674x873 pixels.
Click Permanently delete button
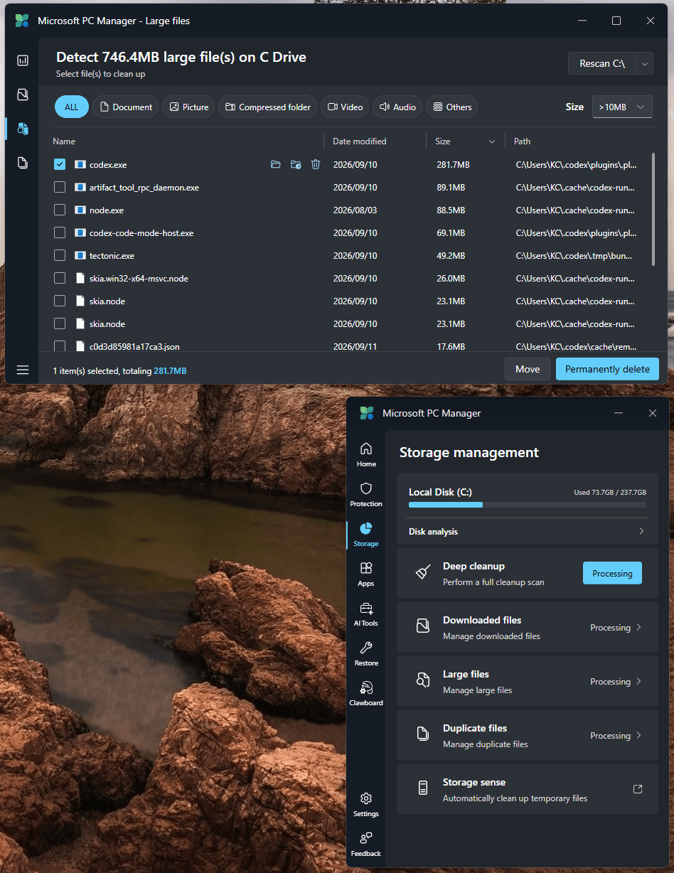608,369
